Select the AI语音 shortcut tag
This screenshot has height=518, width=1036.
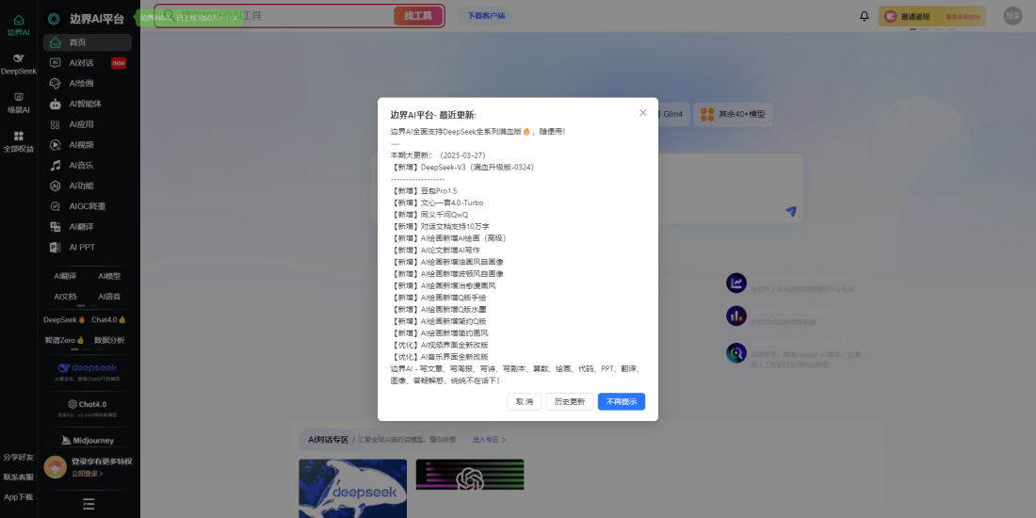[x=109, y=297]
